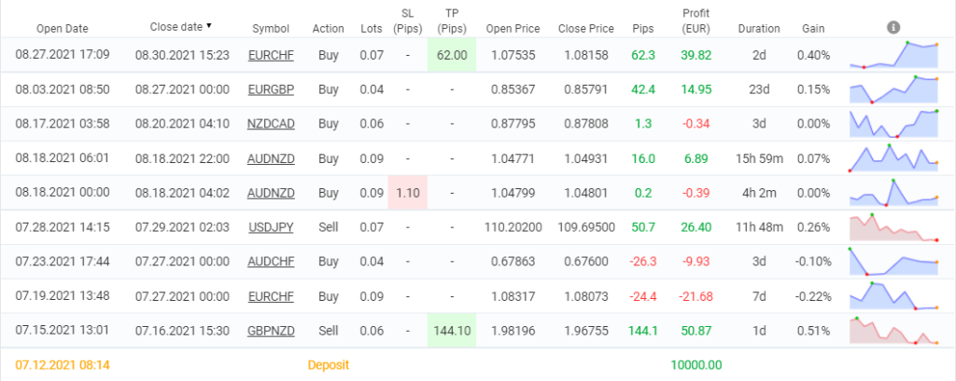
Task: Click mini chart for EURGBP trade
Action: click(893, 89)
